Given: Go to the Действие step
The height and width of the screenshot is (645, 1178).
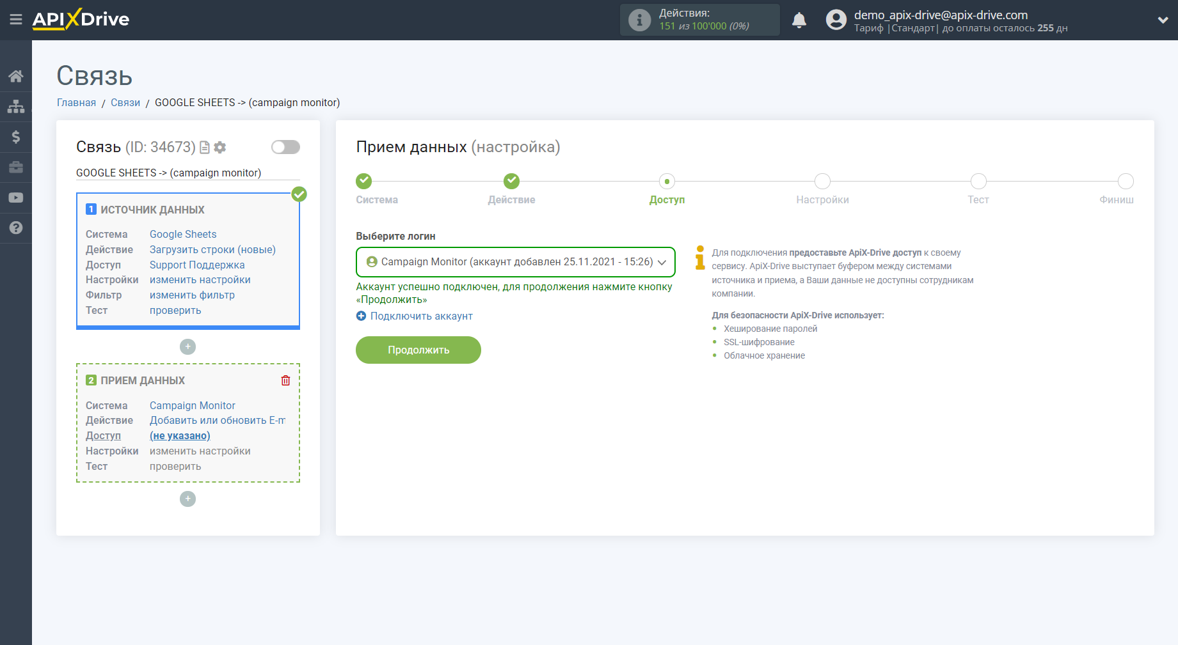Looking at the screenshot, I should pos(511,181).
